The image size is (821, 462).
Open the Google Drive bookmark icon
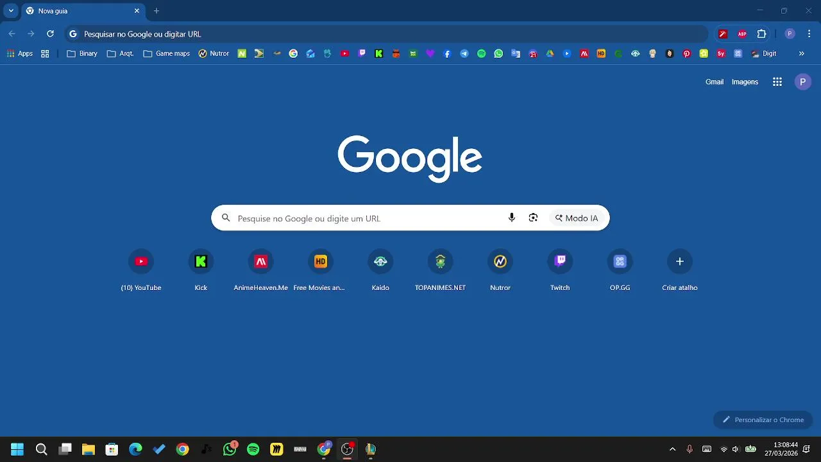(550, 54)
